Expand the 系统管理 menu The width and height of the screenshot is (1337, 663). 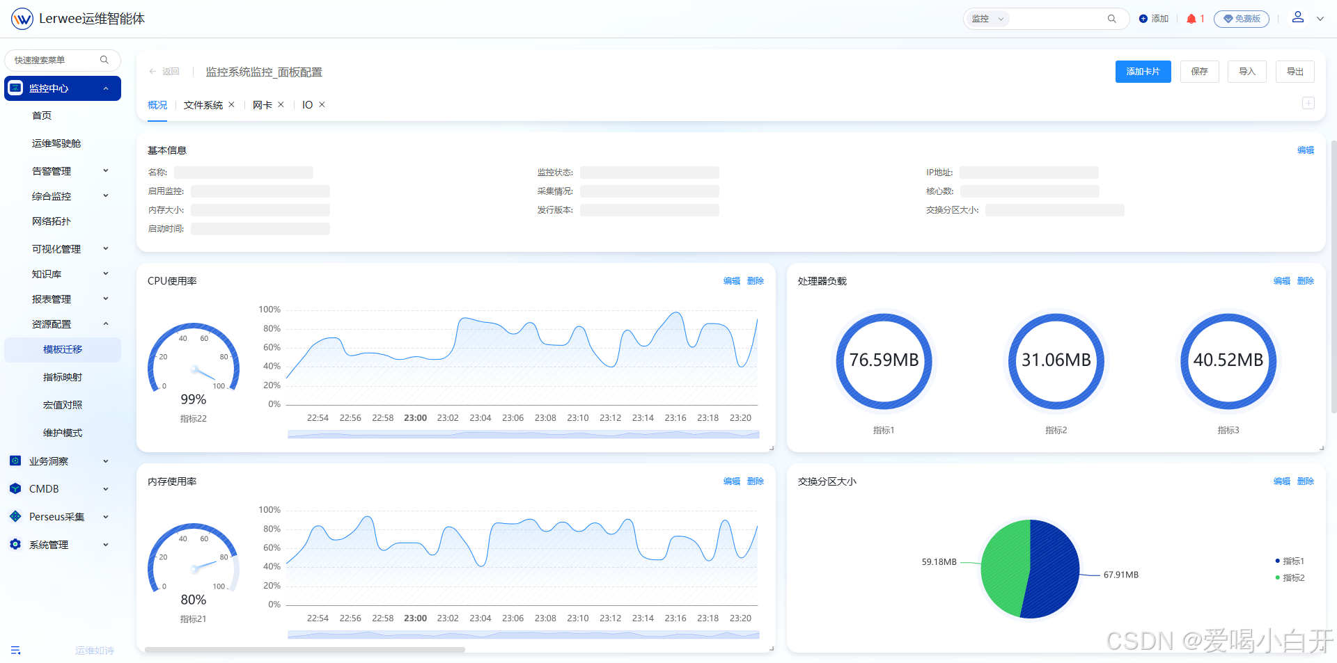click(106, 544)
